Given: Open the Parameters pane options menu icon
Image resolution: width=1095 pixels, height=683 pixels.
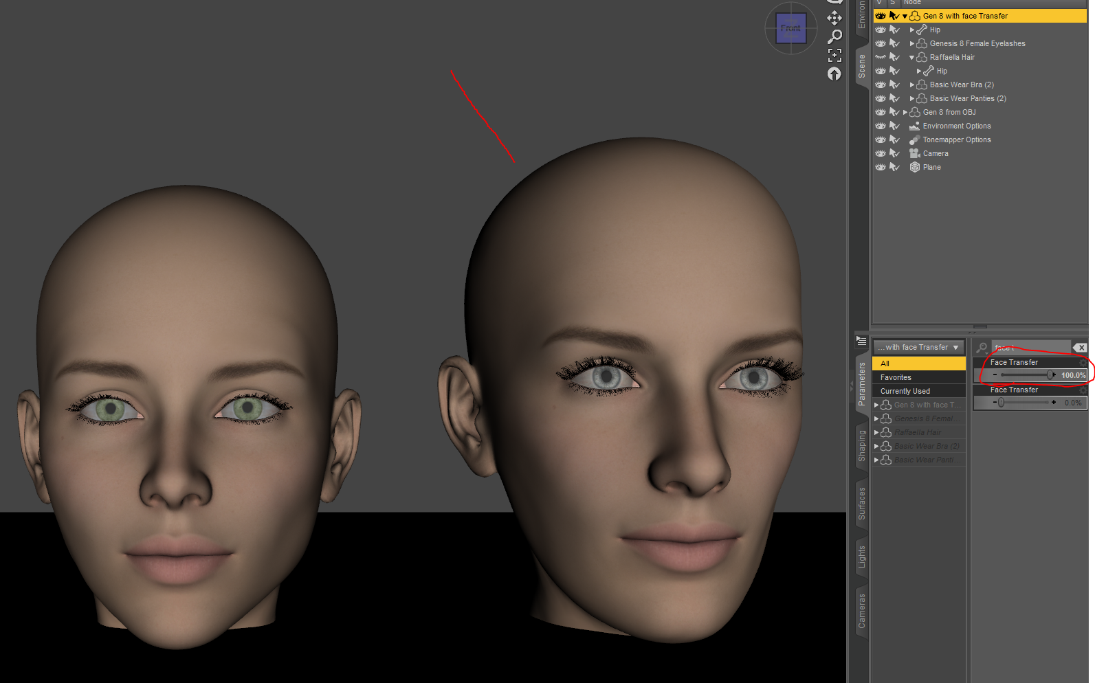Looking at the screenshot, I should coord(861,341).
